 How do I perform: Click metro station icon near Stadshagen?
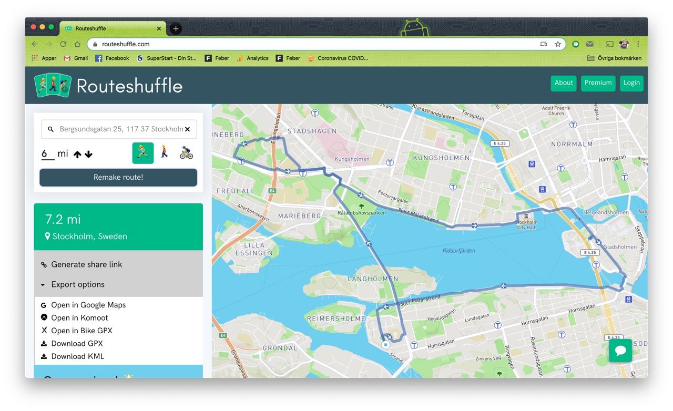click(315, 112)
